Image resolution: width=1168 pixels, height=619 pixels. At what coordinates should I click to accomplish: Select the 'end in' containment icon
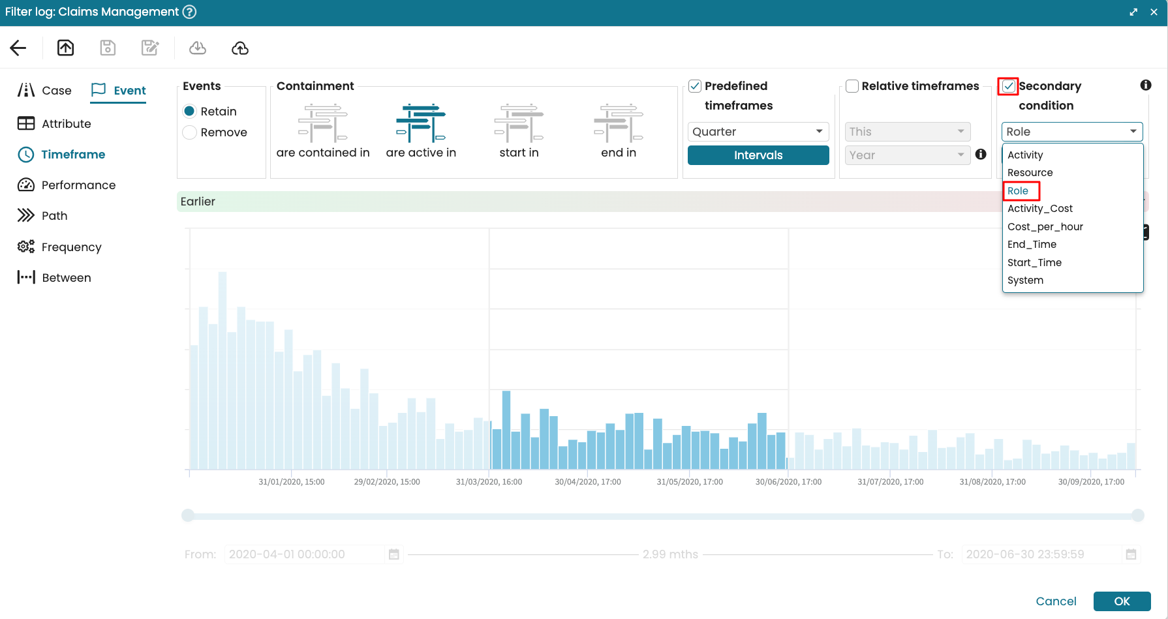point(618,123)
